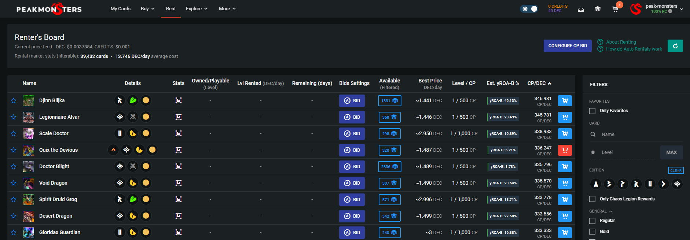The width and height of the screenshot is (690, 240).
Task: Collapse the General filter section
Action: click(x=601, y=211)
